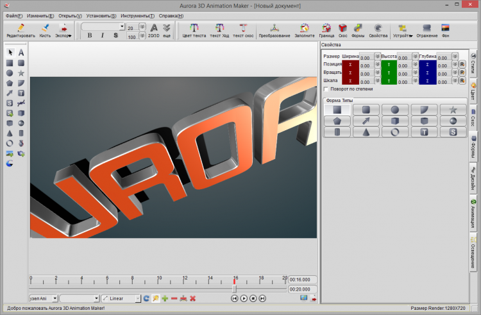This screenshot has height=315, width=481.
Task: Open the Экспорт dropdown arrow
Action: [70, 36]
